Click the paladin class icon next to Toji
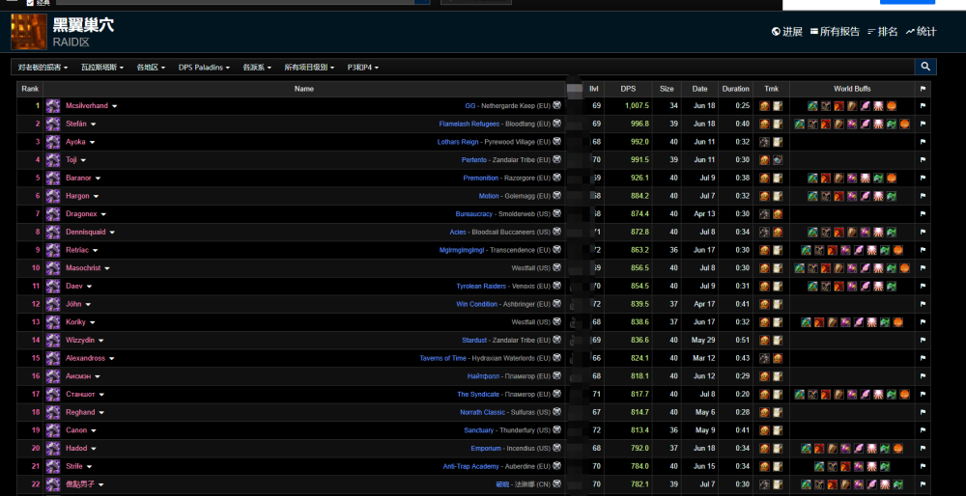966x496 pixels. (53, 160)
